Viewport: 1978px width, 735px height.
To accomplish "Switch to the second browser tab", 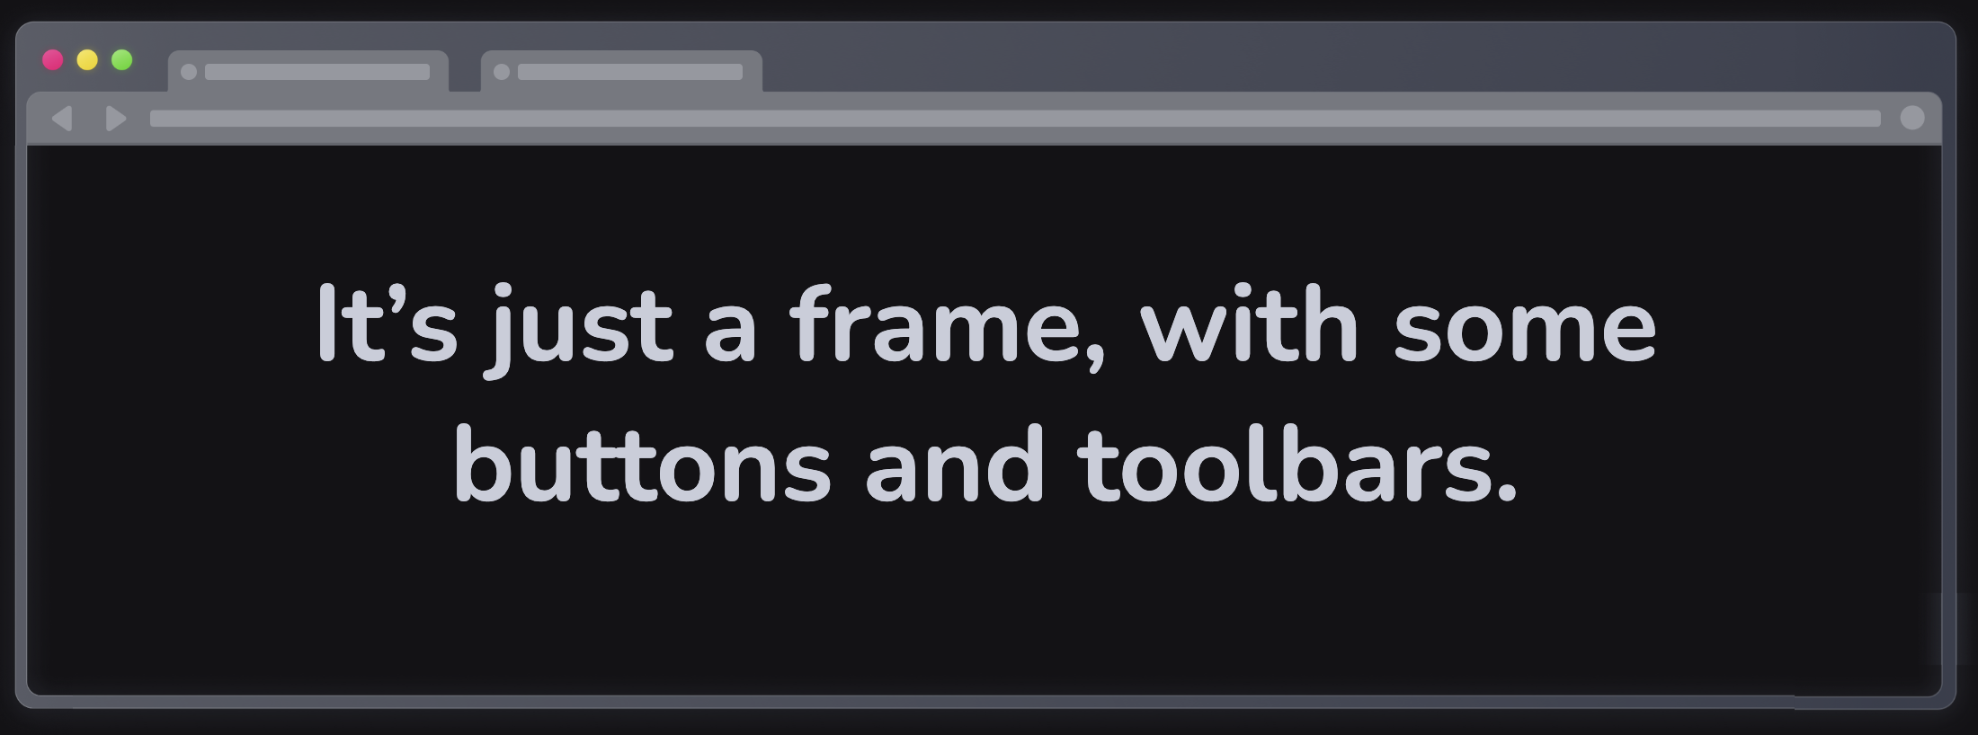I will [x=621, y=72].
